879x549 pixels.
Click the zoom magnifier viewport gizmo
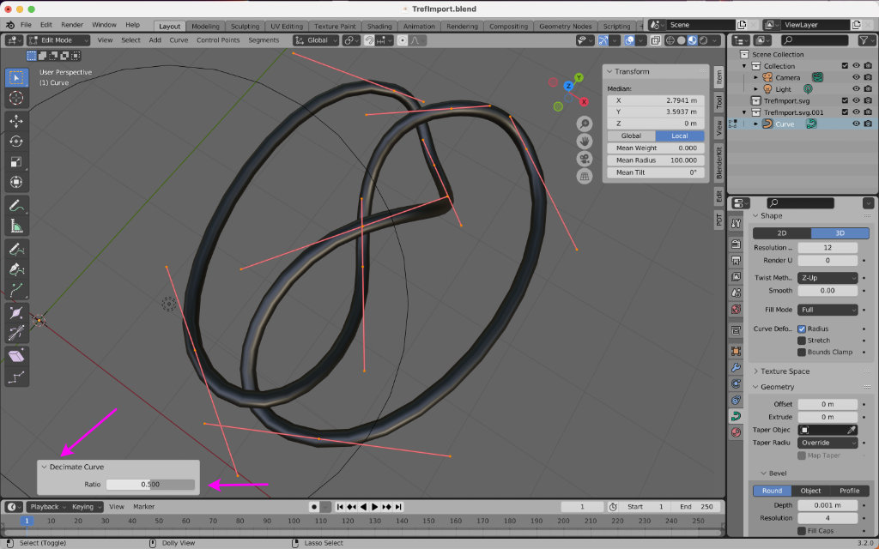pos(585,124)
